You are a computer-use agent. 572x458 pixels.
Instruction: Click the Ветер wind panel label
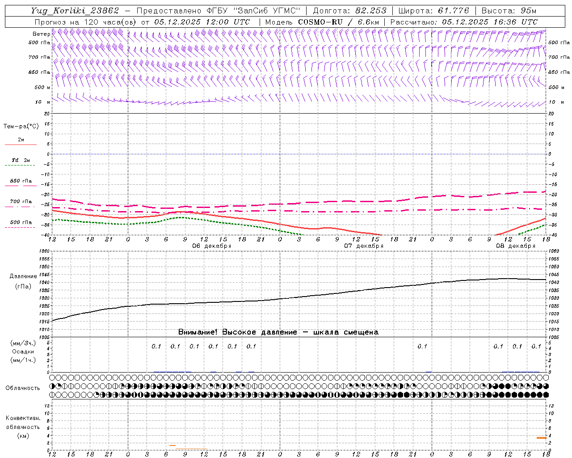tap(41, 34)
